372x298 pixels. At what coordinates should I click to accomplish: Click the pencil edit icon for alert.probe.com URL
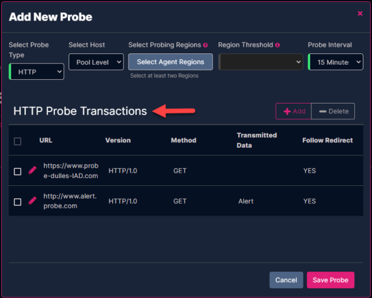[32, 201]
